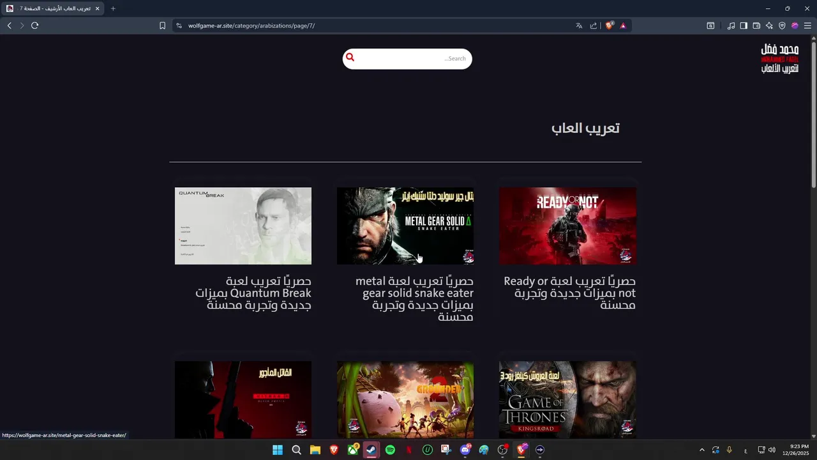
Task: Click the Brave Shields lion icon
Action: (x=610, y=26)
